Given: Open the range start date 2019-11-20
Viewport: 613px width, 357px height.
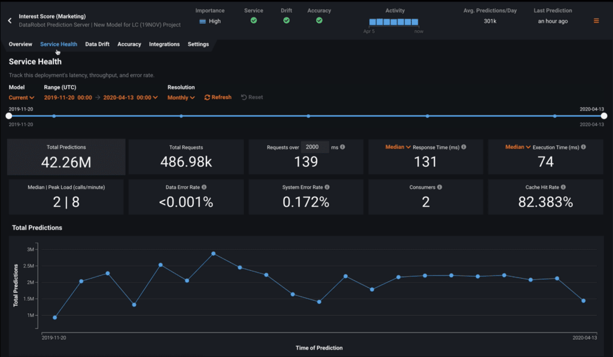Looking at the screenshot, I should coord(68,97).
